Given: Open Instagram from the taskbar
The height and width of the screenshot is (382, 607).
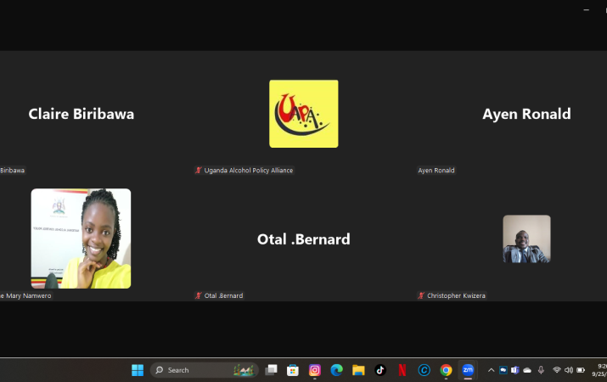Looking at the screenshot, I should (x=315, y=370).
